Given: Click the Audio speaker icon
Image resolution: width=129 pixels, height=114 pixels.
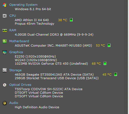Looking at the screenshot, I should (5, 103).
